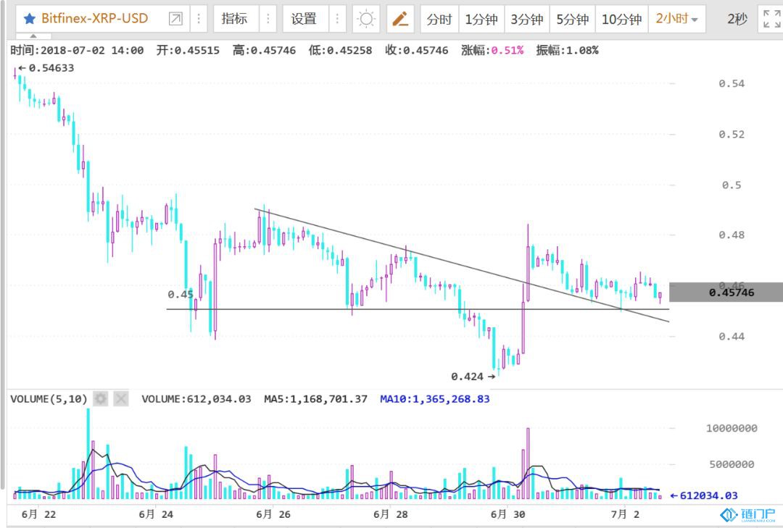Open the 2小时 timeframe dropdown
Screen dimensions: 783x528
point(676,19)
